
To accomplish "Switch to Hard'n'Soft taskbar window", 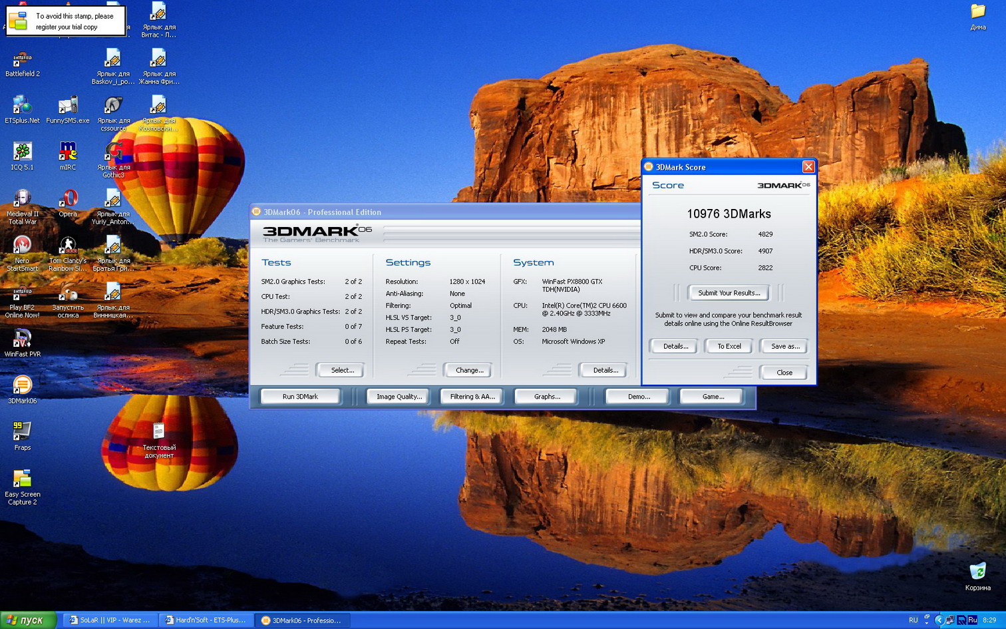I will click(206, 620).
